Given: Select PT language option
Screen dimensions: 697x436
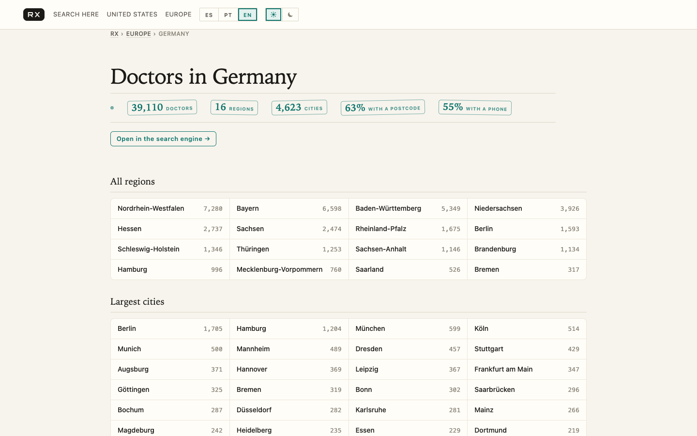Looking at the screenshot, I should click(228, 15).
